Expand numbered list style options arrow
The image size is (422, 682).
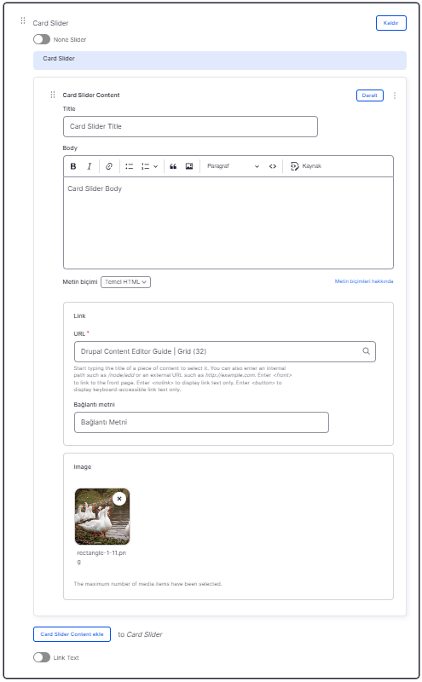pos(155,166)
